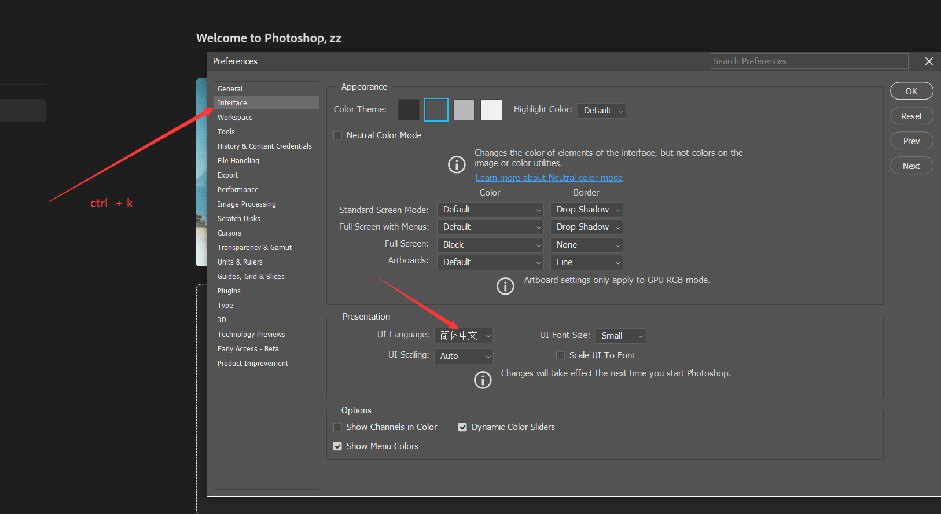
Task: Pick the white color theme swatch
Action: (491, 109)
